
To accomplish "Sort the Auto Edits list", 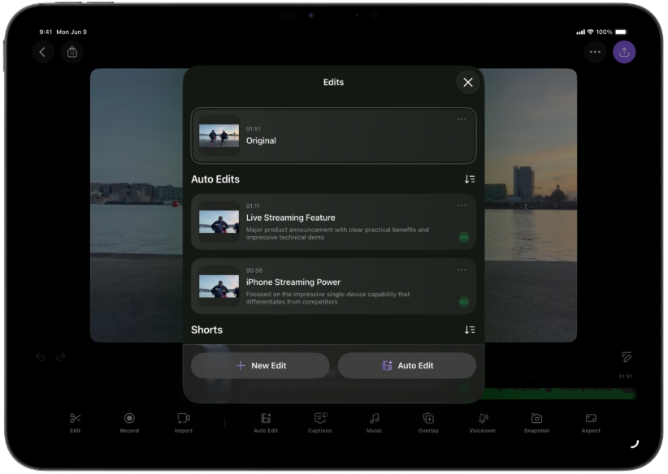I will (x=470, y=179).
